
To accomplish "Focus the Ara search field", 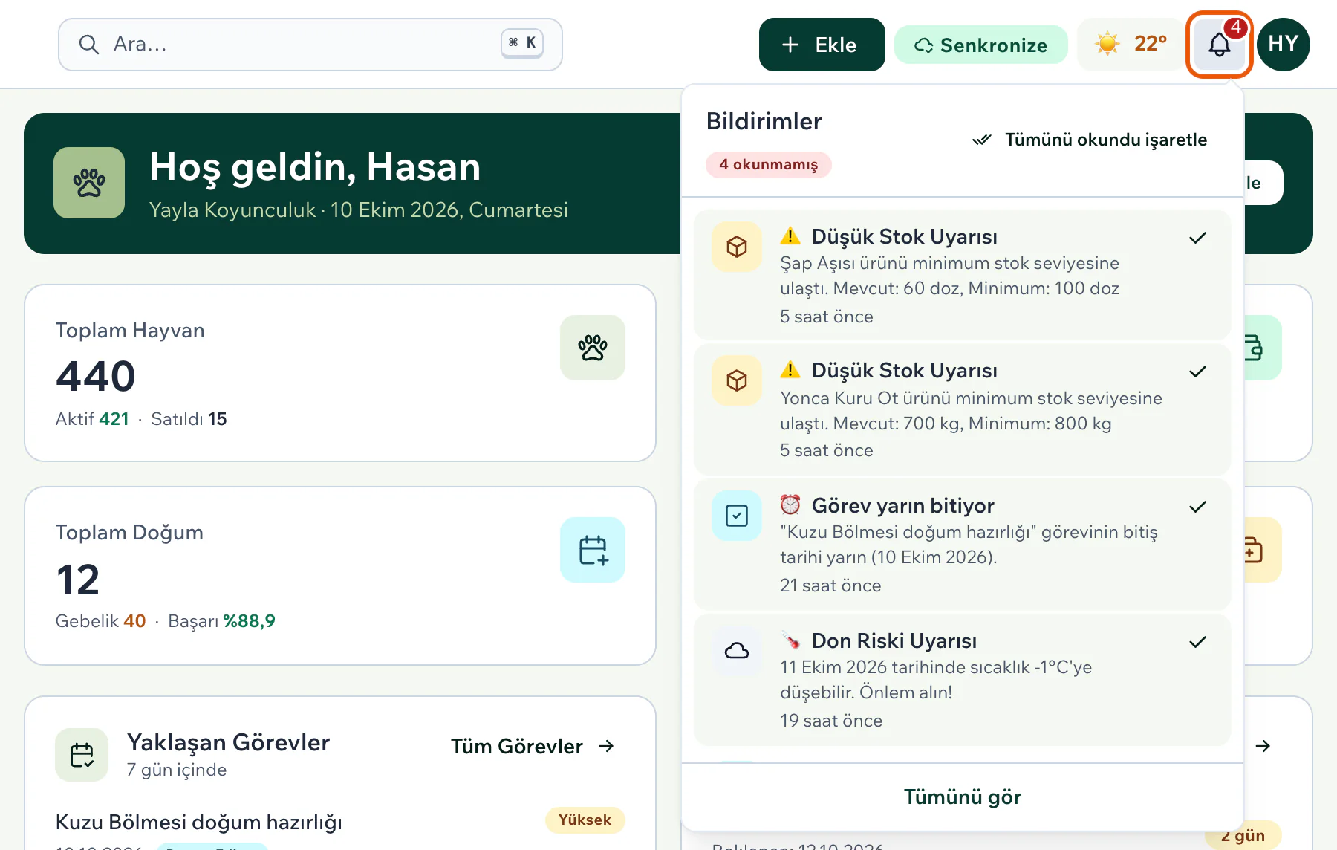I will coord(310,45).
